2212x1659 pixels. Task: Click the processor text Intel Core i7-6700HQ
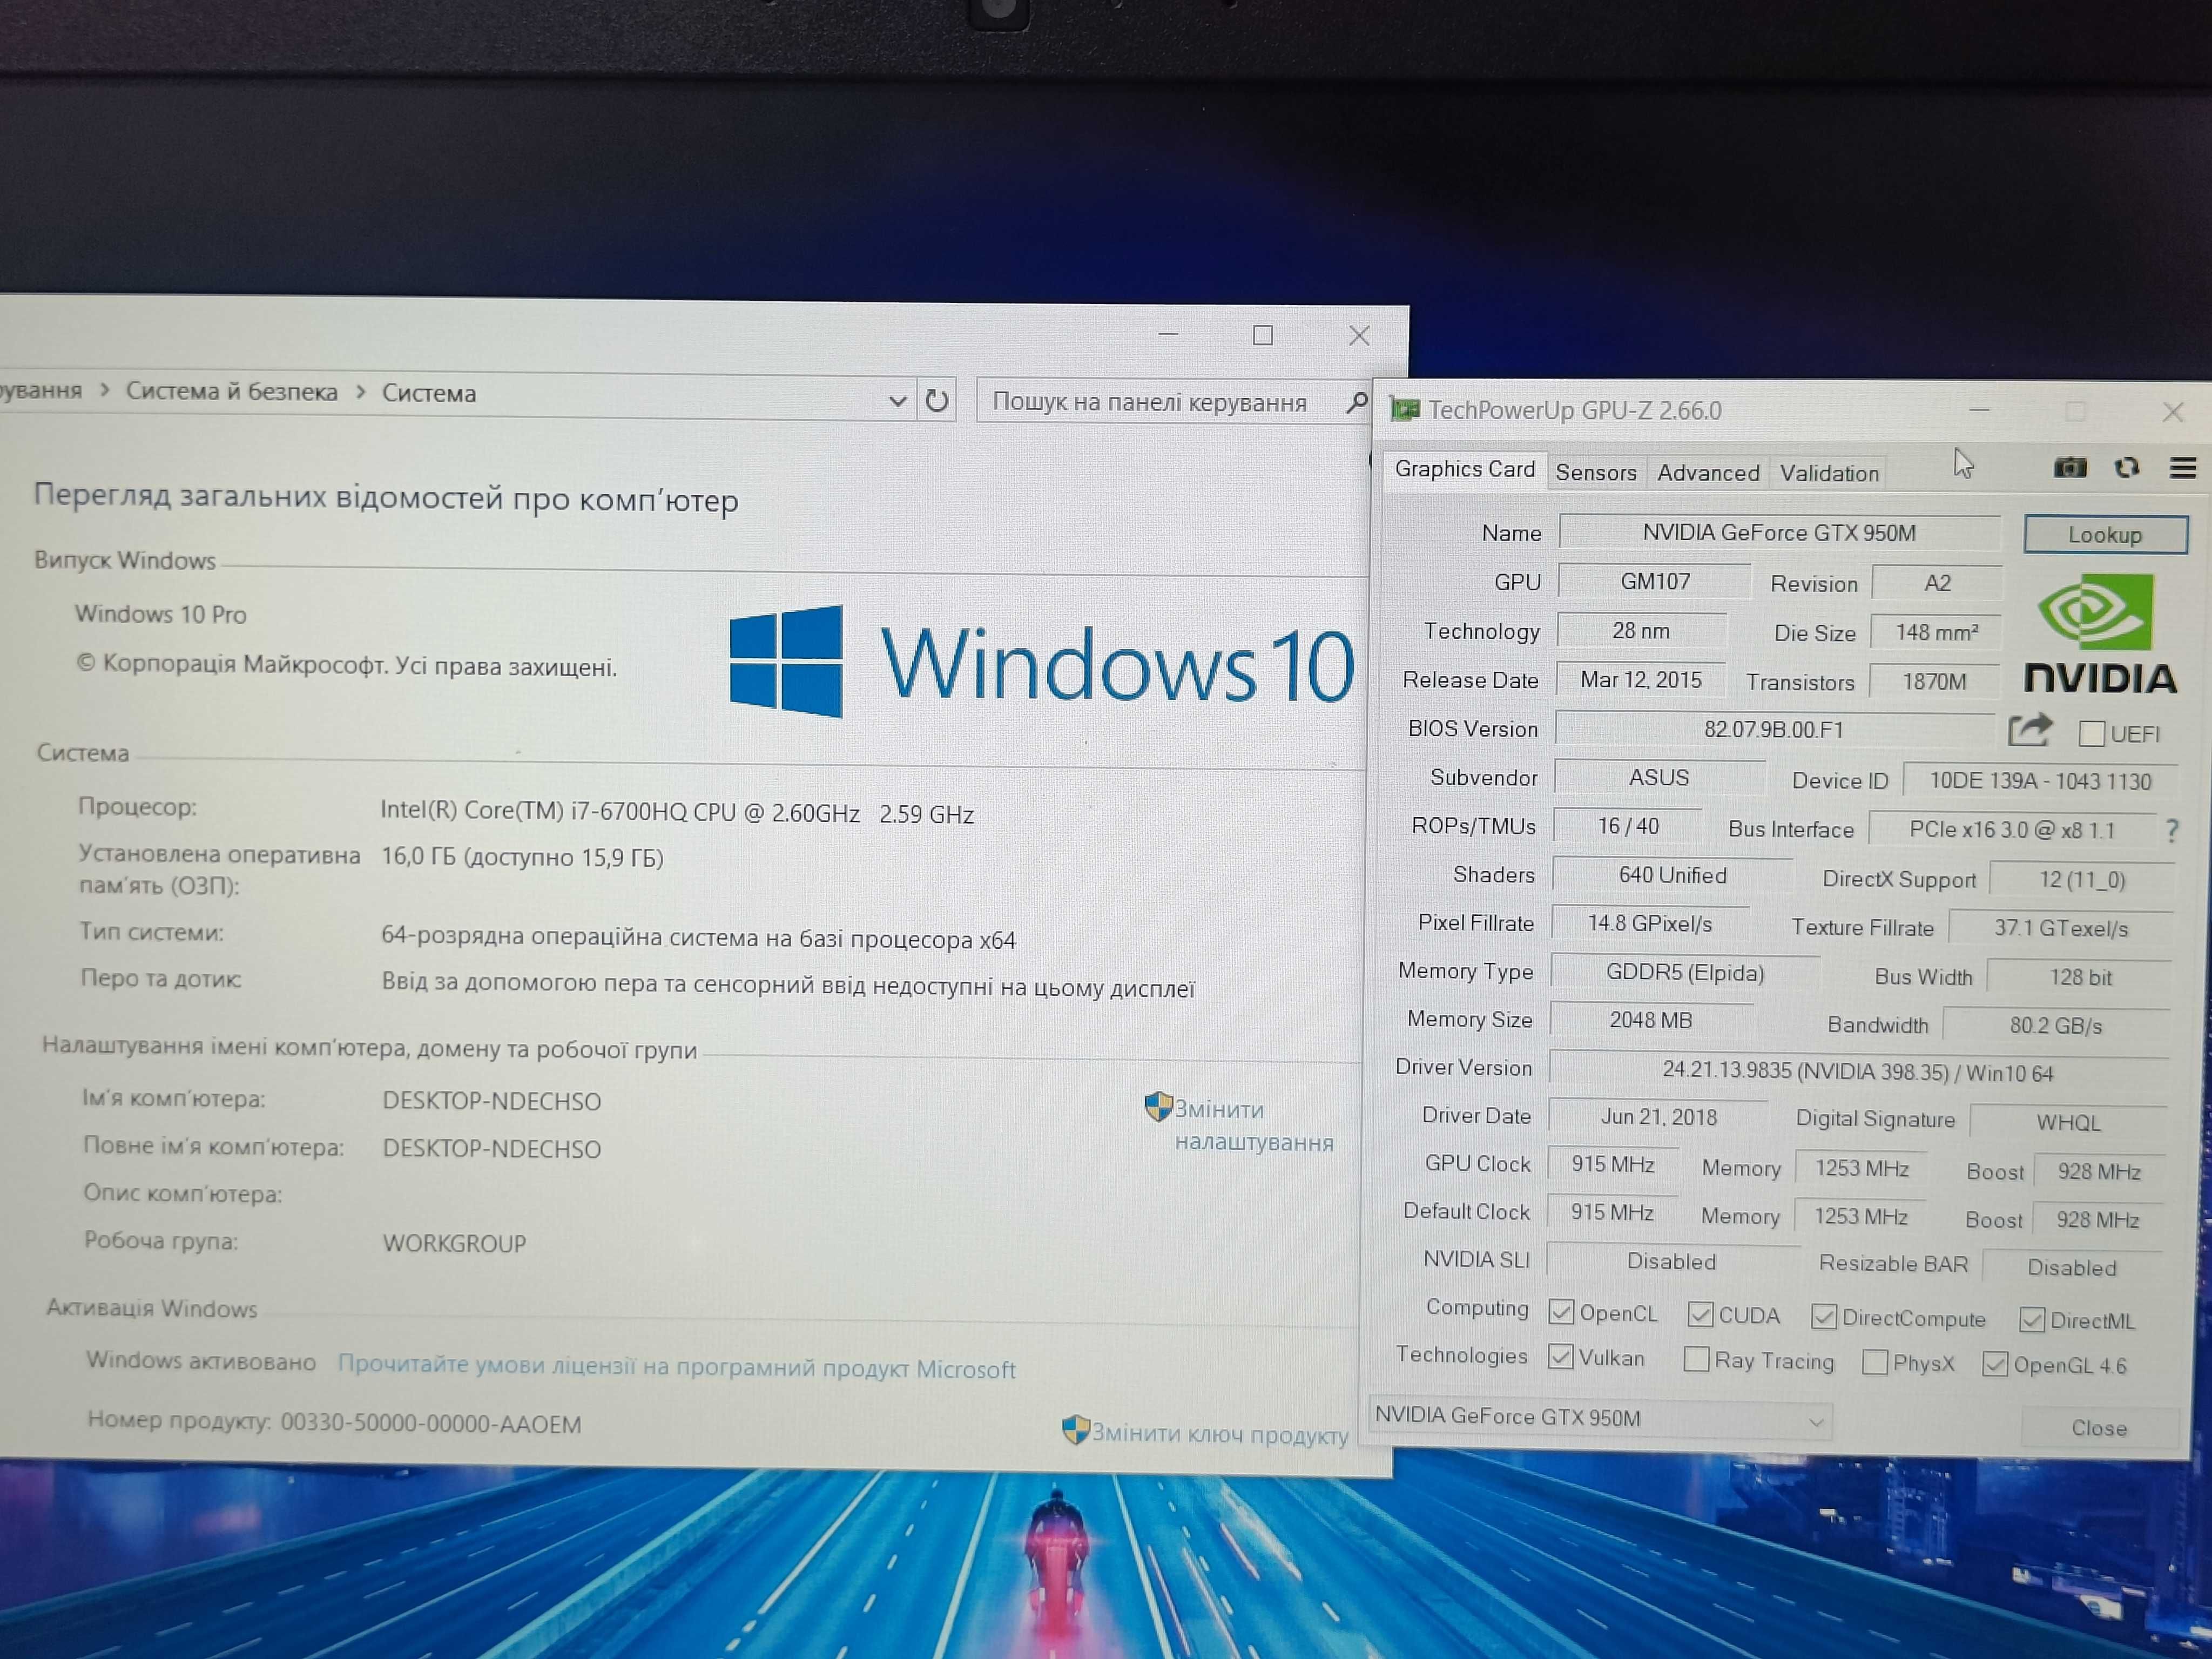pos(677,812)
